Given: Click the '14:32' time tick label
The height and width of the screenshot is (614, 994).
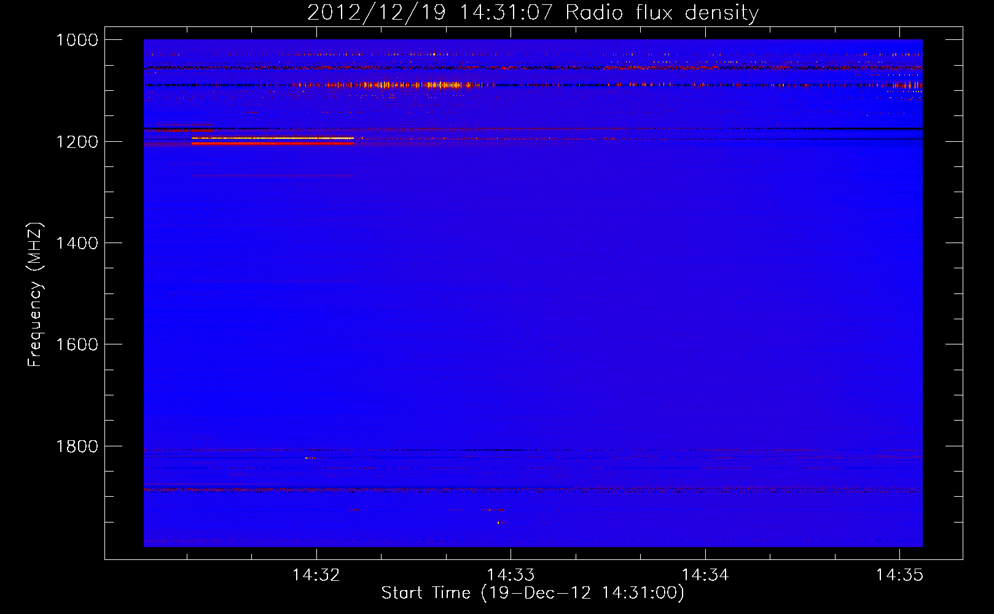Looking at the screenshot, I should [x=316, y=575].
